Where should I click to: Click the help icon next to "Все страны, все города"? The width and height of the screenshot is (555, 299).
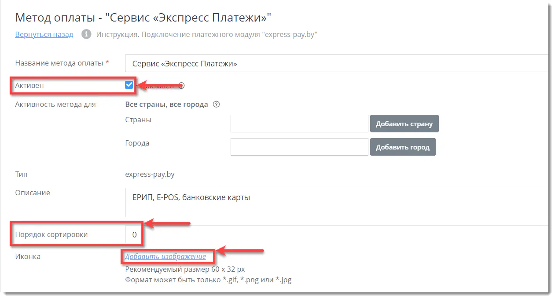(217, 104)
